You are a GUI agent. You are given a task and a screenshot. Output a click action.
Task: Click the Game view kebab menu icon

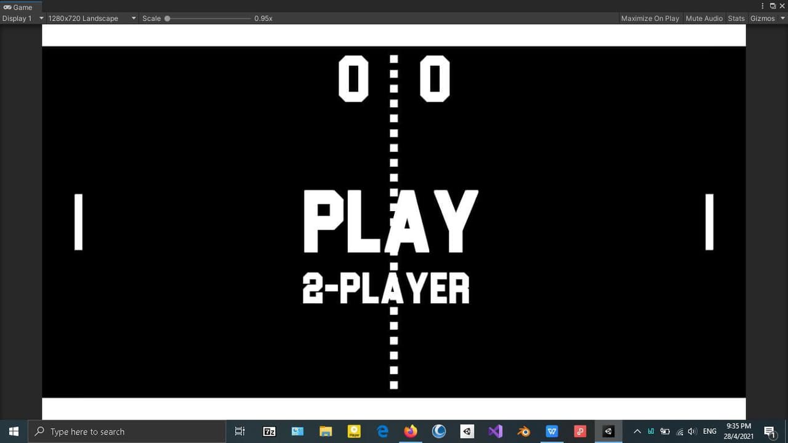[763, 6]
